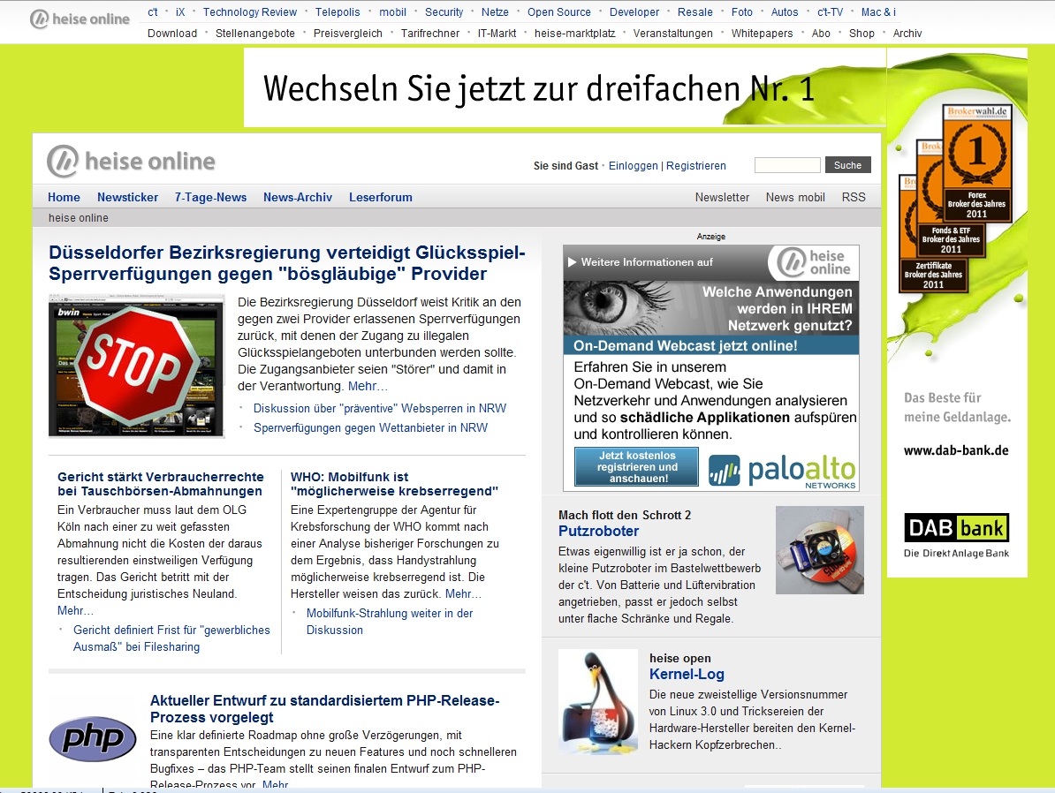Click the heise online logo in top bar
Image resolution: width=1055 pixels, height=793 pixels.
tap(80, 19)
